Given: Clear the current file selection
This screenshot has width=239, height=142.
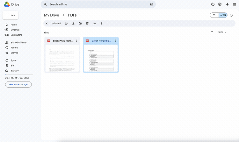Looking at the screenshot, I should 47,24.
